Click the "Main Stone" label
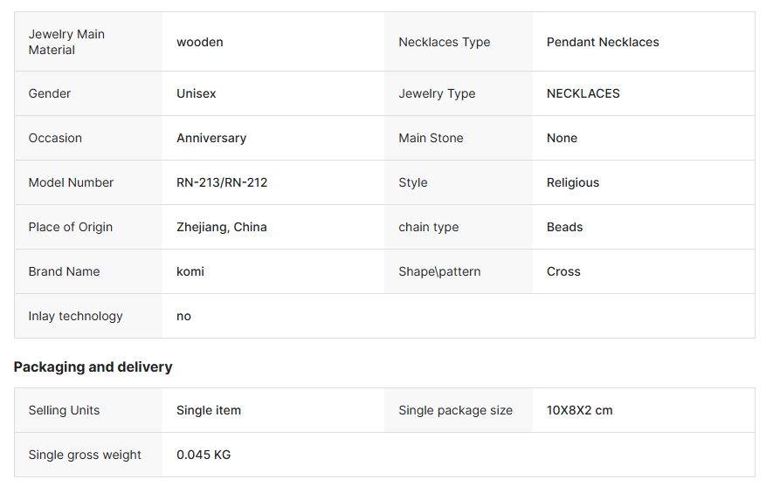Image resolution: width=773 pixels, height=493 pixels. click(431, 138)
